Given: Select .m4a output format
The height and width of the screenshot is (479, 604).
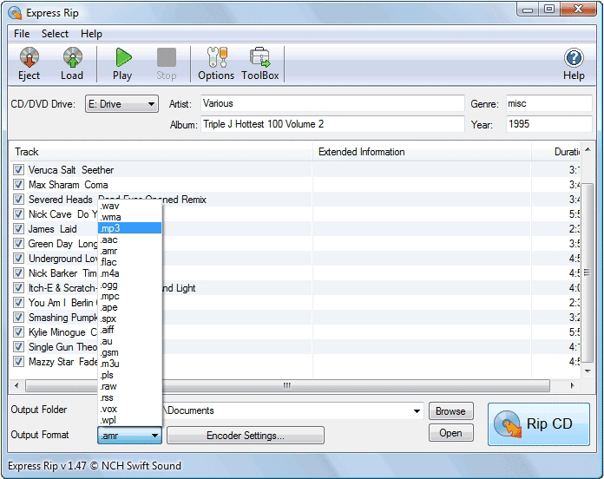Looking at the screenshot, I should tap(130, 273).
